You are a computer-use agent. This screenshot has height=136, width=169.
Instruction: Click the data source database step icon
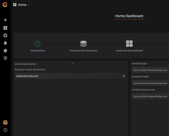[x=83, y=43]
